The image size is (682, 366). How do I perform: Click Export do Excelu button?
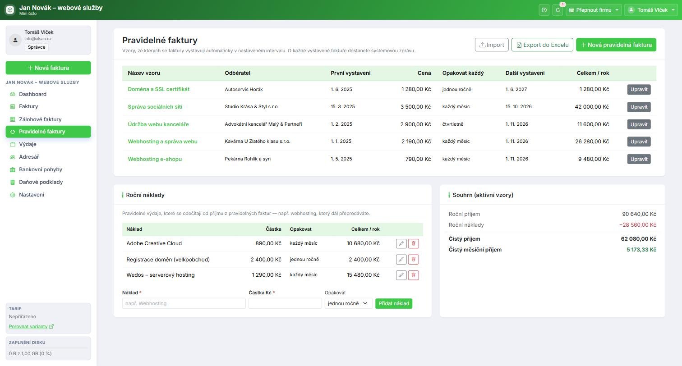pyautogui.click(x=543, y=45)
